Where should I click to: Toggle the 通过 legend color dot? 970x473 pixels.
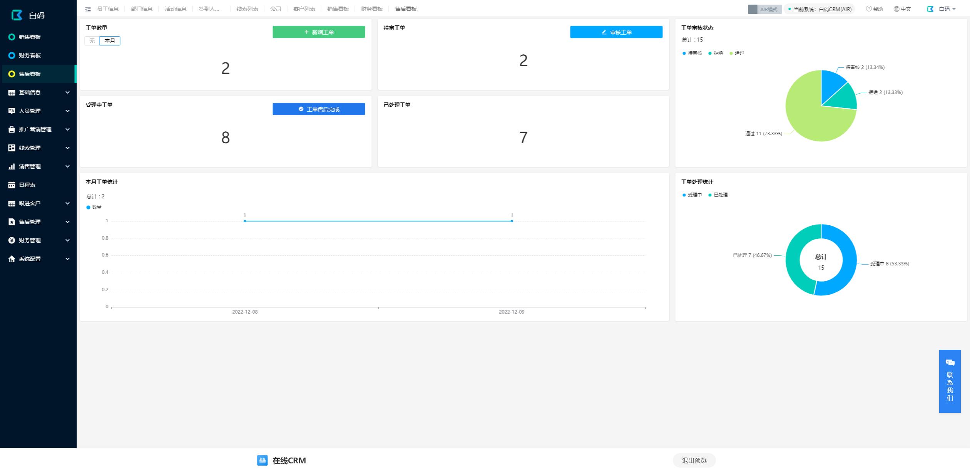pyautogui.click(x=731, y=53)
